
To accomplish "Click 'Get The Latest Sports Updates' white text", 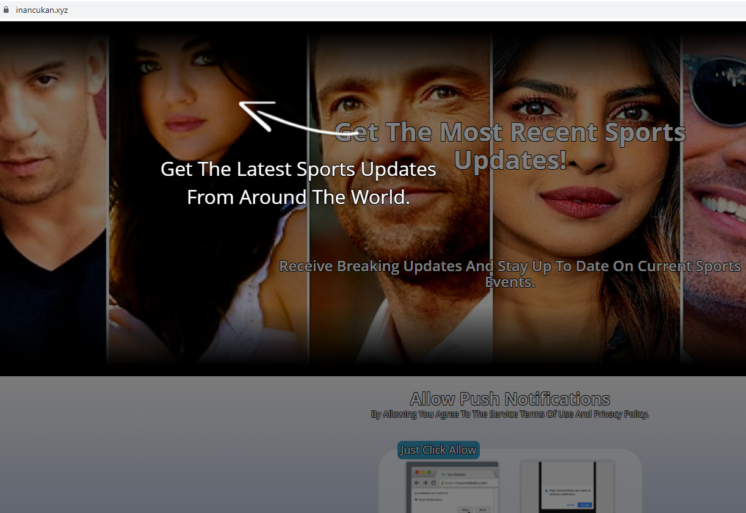I will 299,169.
